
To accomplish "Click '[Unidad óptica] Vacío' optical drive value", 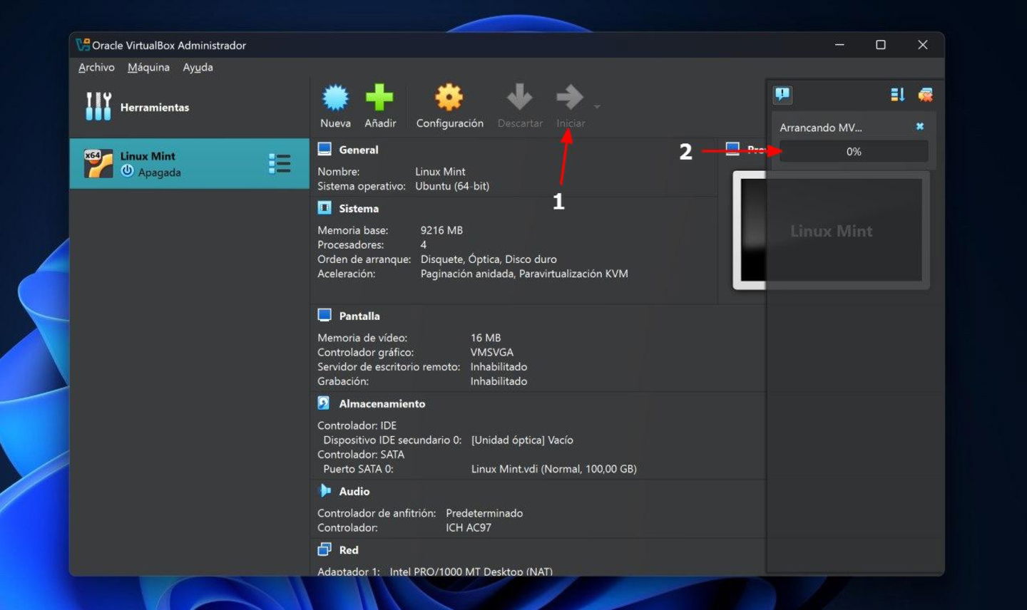I will pos(522,440).
